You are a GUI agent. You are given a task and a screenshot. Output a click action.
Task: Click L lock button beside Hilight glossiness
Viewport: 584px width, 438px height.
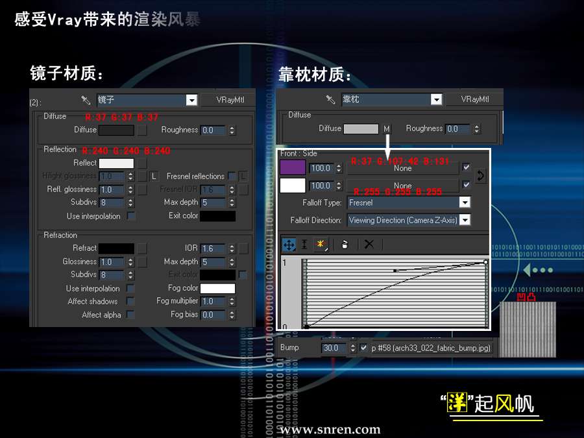153,176
